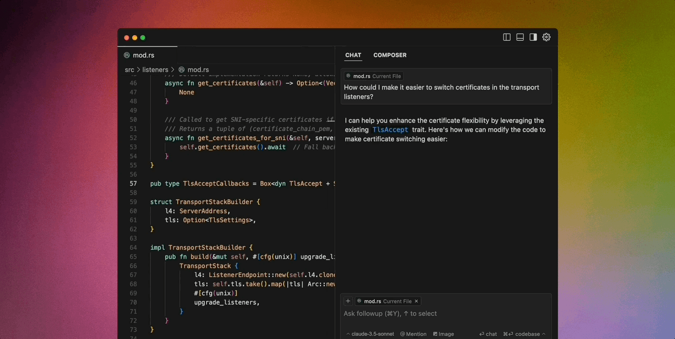Click the Rust file icon in mod.rs tab
Viewport: 675px width, 339px height.
[x=127, y=55]
